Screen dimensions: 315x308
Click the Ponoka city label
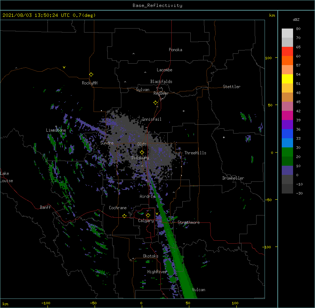[x=175, y=50]
